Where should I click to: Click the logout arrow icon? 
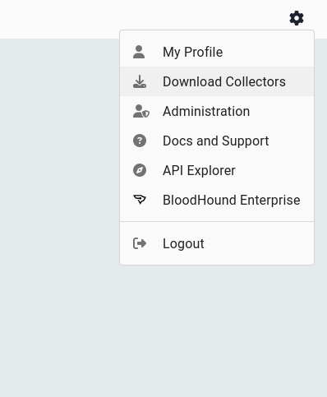click(x=140, y=243)
